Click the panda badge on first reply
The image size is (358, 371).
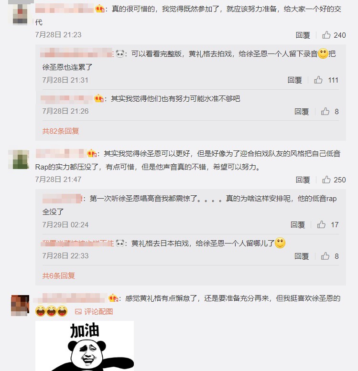click(120, 53)
